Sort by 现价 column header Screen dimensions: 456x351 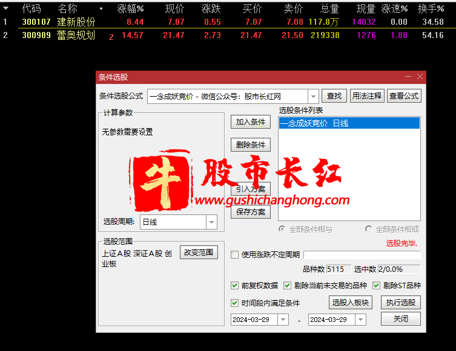coord(174,8)
